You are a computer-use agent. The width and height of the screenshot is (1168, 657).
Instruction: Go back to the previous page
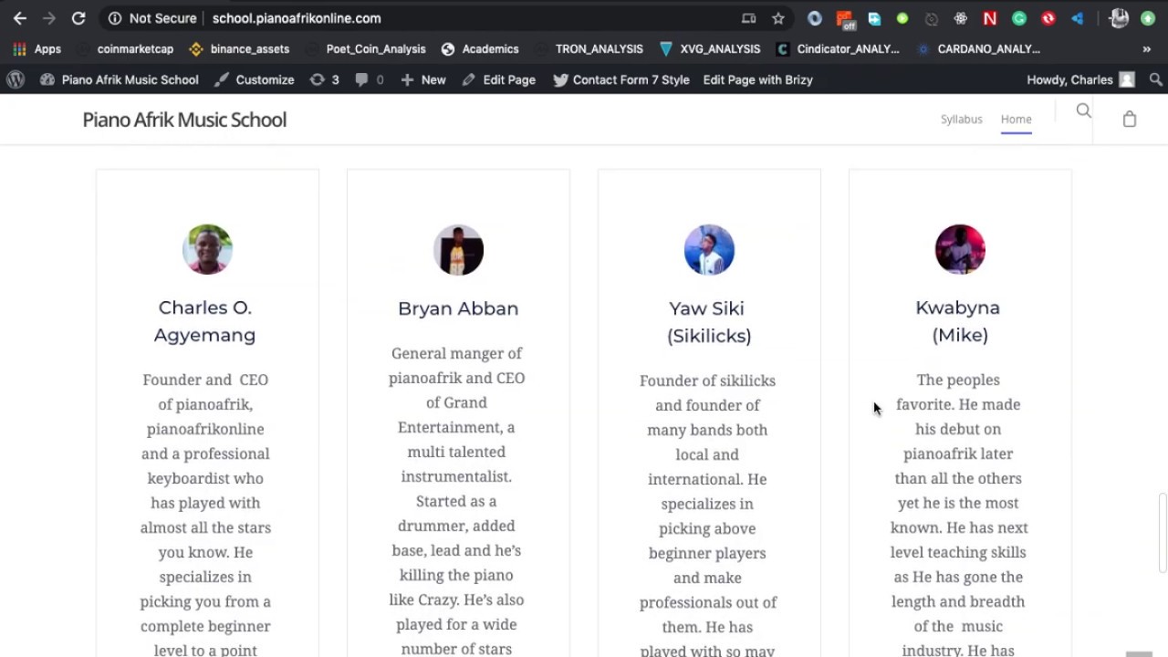click(x=20, y=18)
